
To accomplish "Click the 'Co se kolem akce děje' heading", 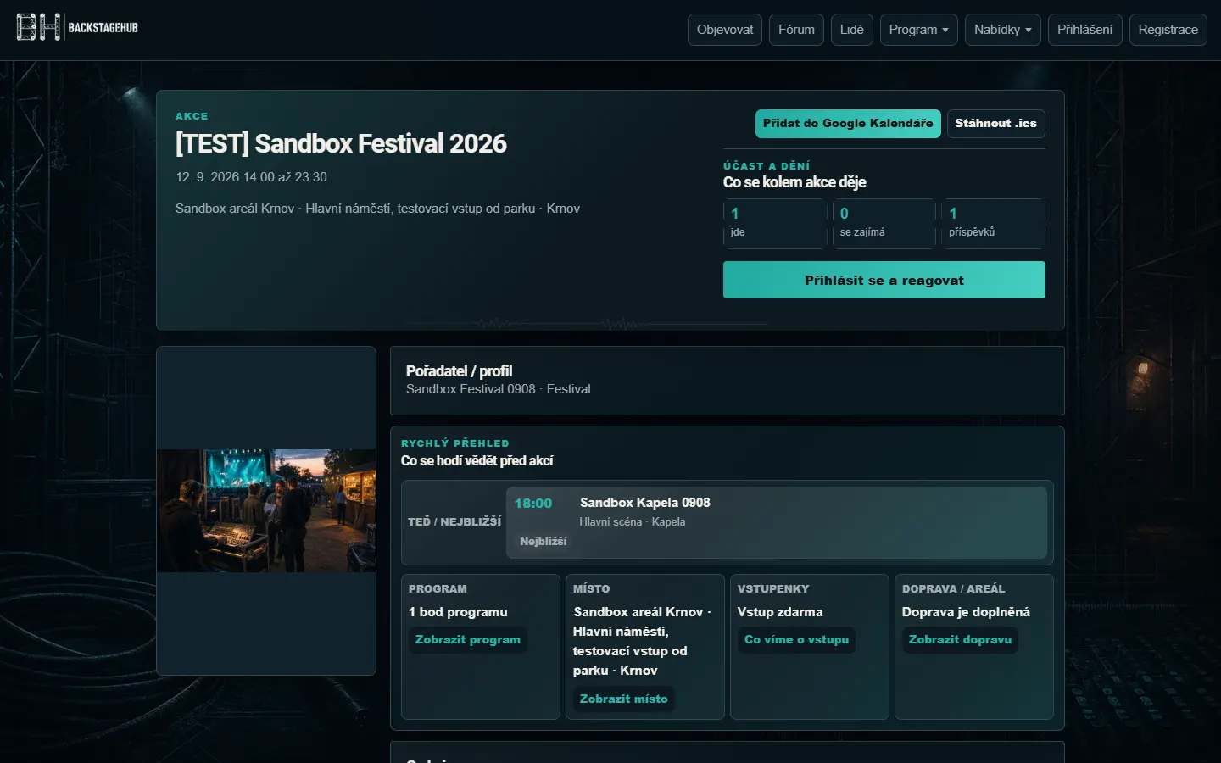I will click(794, 182).
